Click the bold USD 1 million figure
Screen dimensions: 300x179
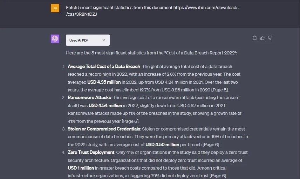tap(81, 168)
